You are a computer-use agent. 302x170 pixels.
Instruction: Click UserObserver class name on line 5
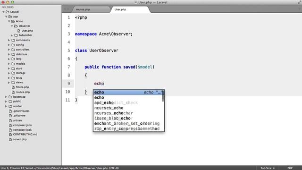coord(104,51)
